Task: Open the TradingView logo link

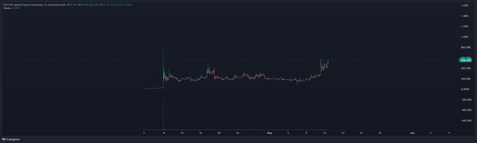Action: 11,139
